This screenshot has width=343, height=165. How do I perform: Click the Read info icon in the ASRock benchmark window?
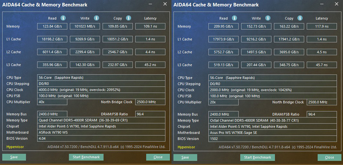click(x=63, y=18)
